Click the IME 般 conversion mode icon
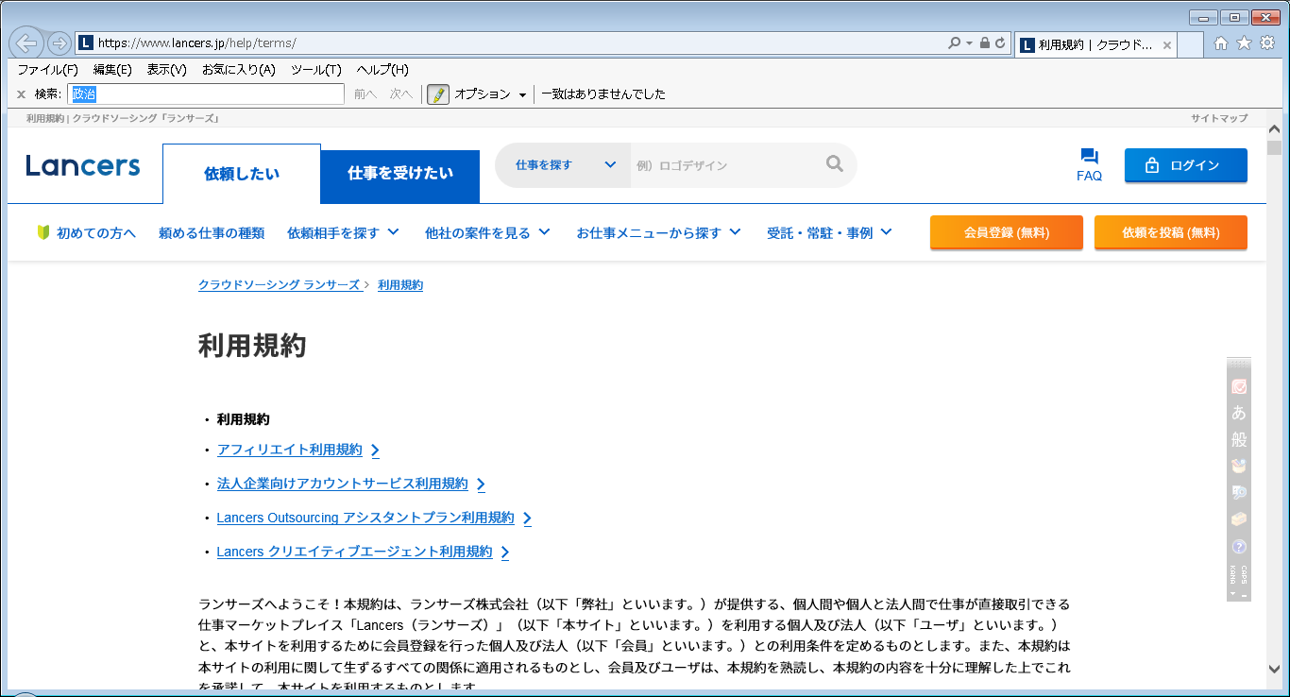1290x697 pixels. tap(1239, 439)
